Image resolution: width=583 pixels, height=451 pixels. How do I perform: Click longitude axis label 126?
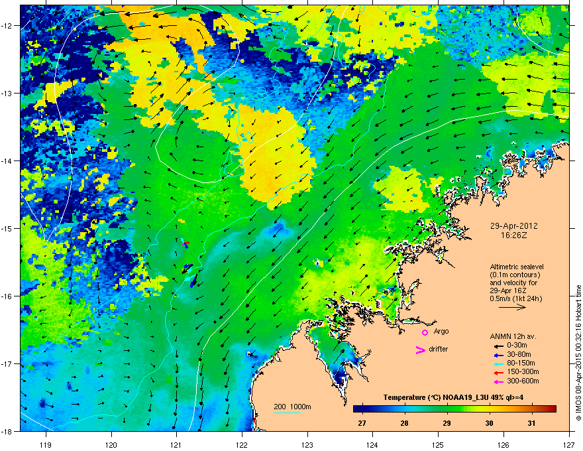503,444
